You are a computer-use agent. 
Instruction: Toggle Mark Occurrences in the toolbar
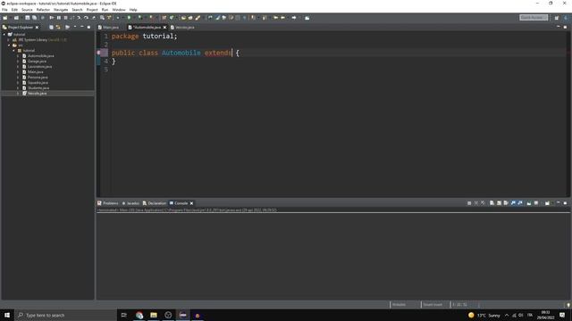coord(218,18)
